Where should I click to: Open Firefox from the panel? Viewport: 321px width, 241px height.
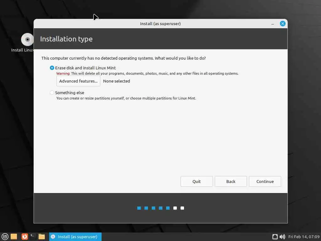(24, 237)
